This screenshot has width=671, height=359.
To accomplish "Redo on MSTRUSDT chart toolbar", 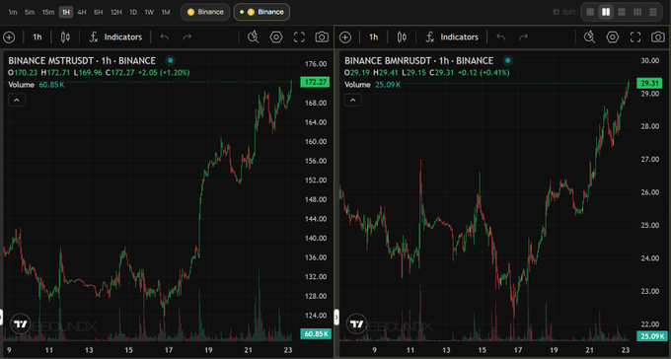I will click(187, 37).
